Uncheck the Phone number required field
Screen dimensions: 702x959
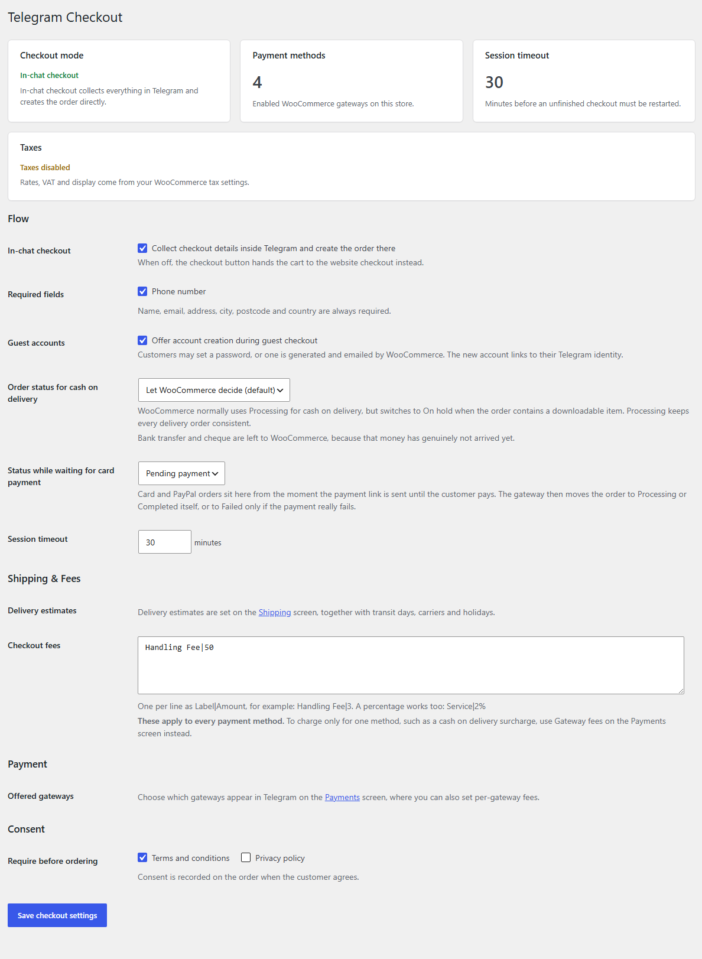pos(142,291)
